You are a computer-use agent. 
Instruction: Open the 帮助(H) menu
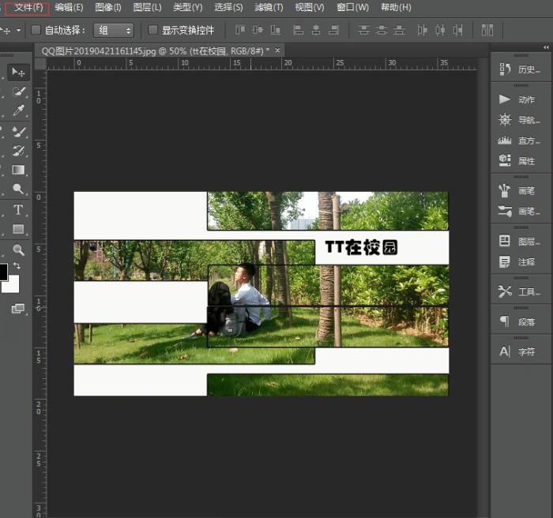(x=396, y=7)
